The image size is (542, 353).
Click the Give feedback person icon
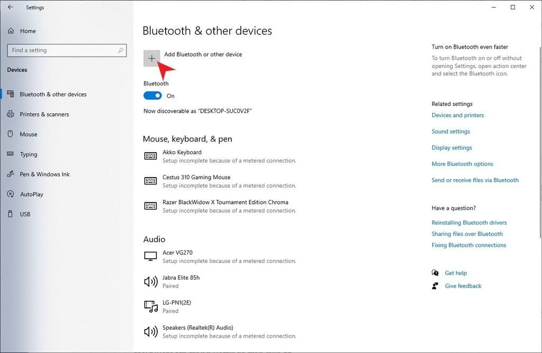click(x=435, y=286)
